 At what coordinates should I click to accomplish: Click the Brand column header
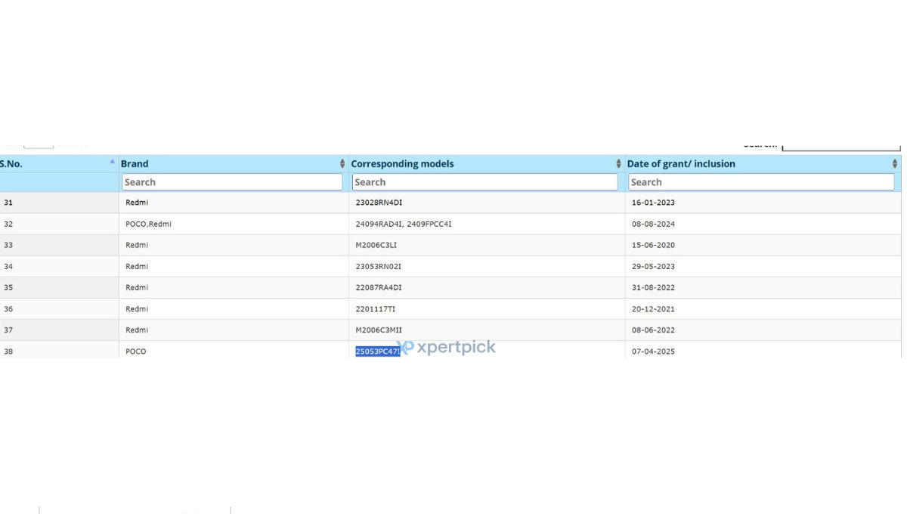(135, 164)
